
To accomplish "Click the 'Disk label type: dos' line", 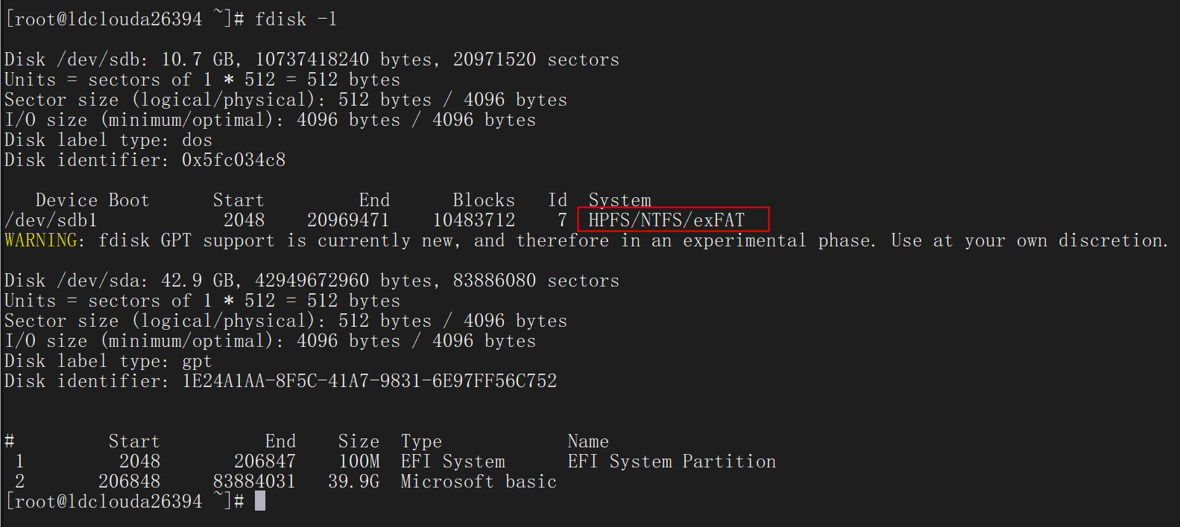I will click(108, 140).
